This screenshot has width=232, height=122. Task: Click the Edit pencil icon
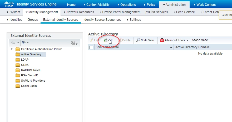tap(92, 40)
